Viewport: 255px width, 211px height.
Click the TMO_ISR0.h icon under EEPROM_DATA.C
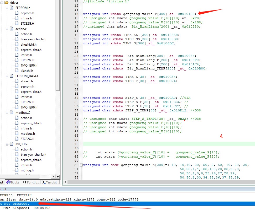[17, 107]
